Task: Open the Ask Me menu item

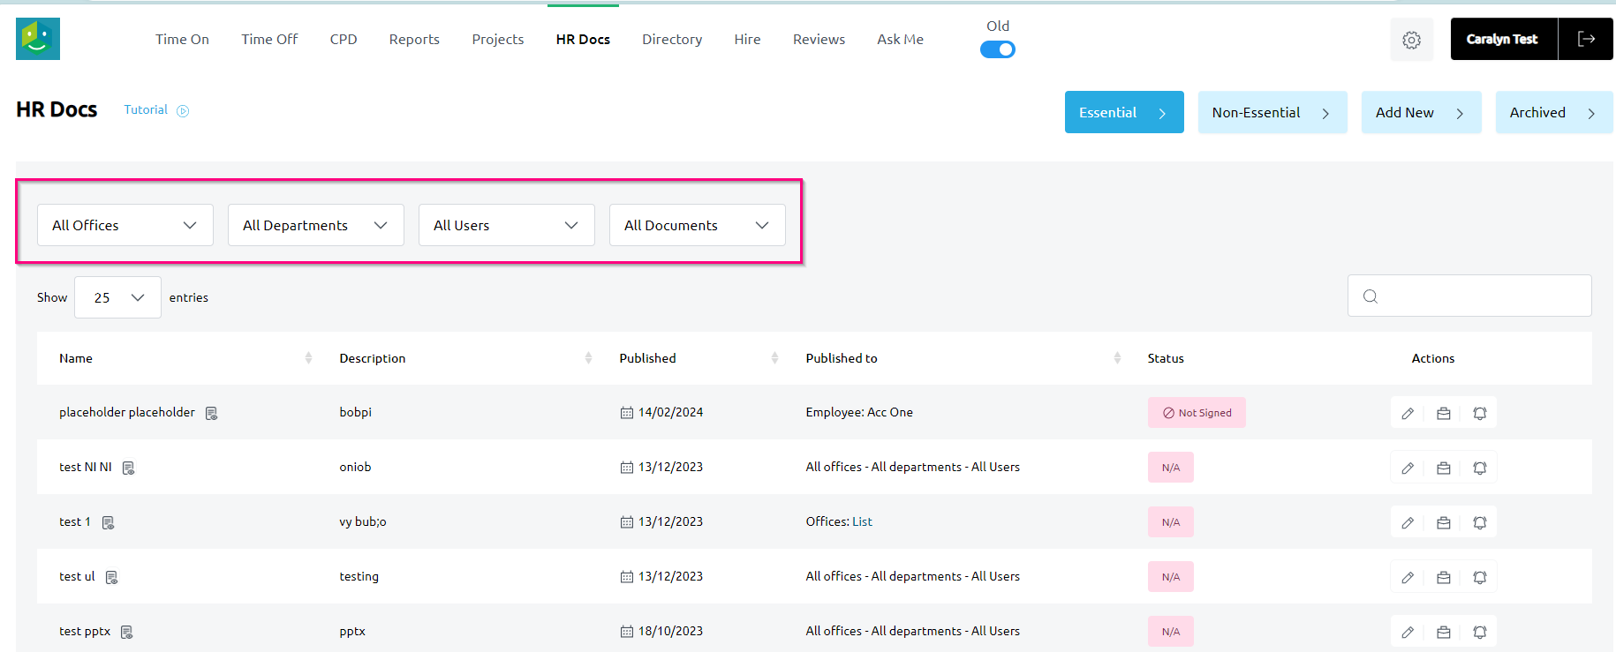Action: point(900,39)
